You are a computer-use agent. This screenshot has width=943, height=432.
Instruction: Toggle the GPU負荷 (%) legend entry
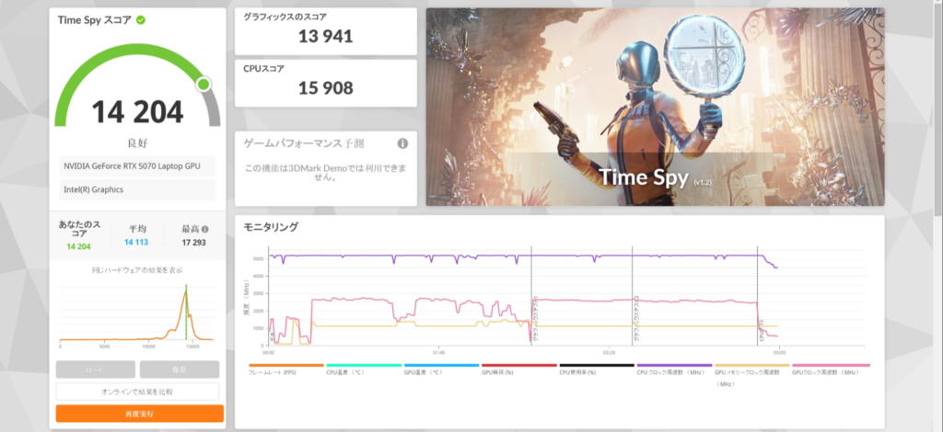[x=519, y=369]
